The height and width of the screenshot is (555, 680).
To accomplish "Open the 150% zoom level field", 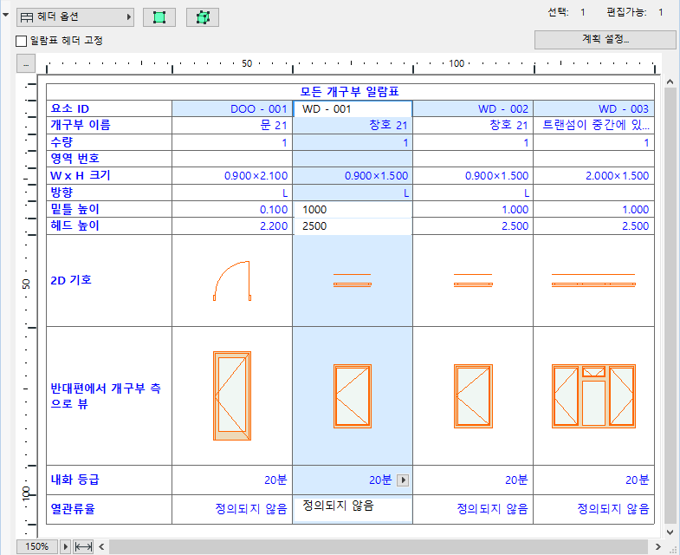I will pyautogui.click(x=37, y=546).
